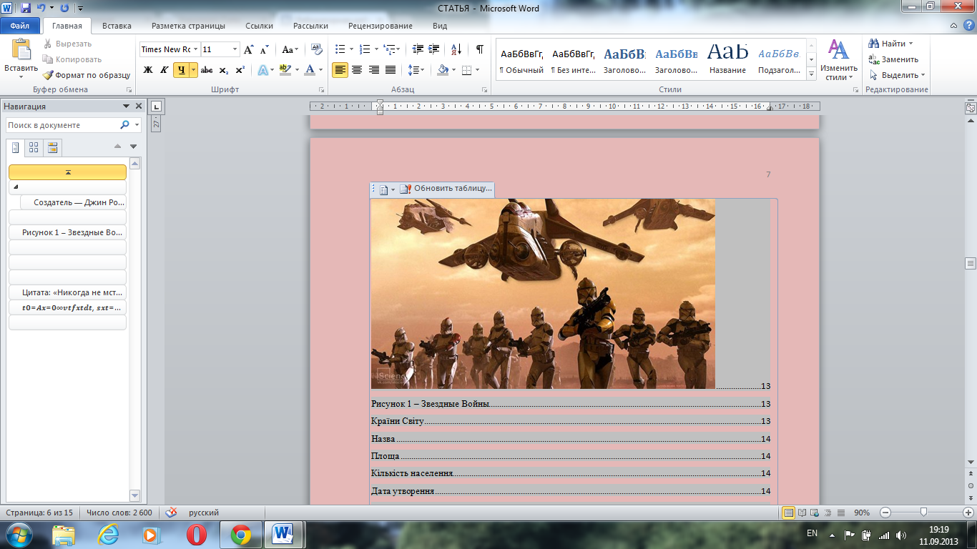Increase paragraph indent
This screenshot has height=549, width=977.
point(434,49)
